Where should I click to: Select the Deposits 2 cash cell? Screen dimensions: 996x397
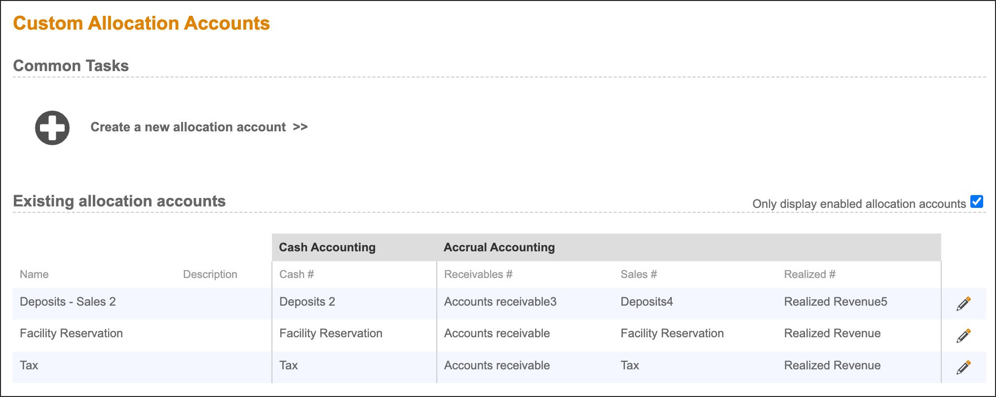tap(307, 302)
